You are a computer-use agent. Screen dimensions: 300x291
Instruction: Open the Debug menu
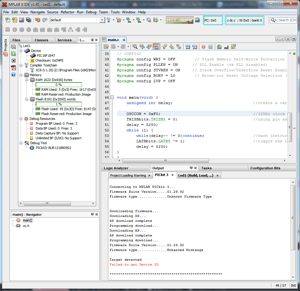tap(91, 12)
